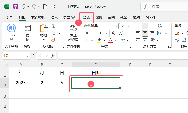Viewport: 188px width, 113px height.
Task: Decrease font size with smaller A
Action: pos(121,33)
